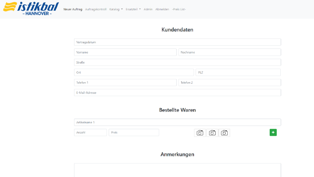Viewport: 314px width, 177px height.
Task: Open the Admin page
Action: [x=148, y=9]
